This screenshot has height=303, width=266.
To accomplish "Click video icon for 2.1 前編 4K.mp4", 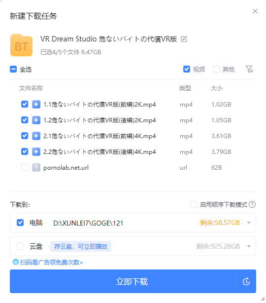I will [36, 136].
